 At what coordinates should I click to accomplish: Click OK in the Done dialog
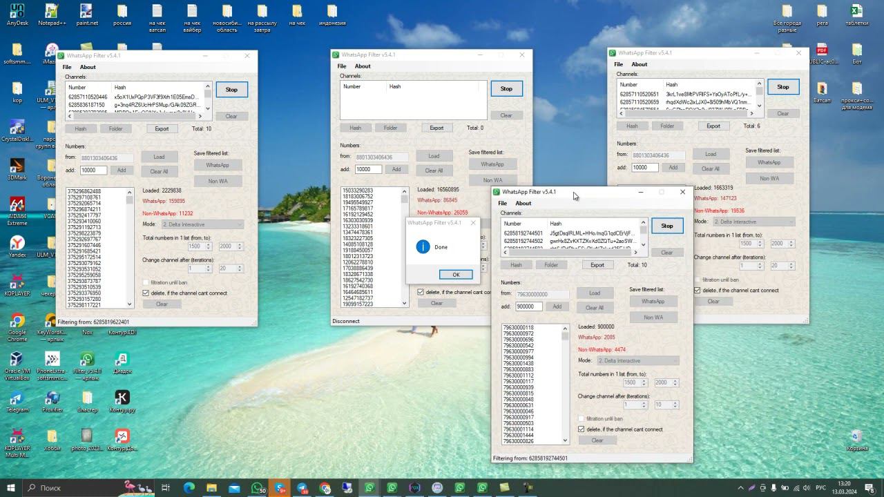456,275
